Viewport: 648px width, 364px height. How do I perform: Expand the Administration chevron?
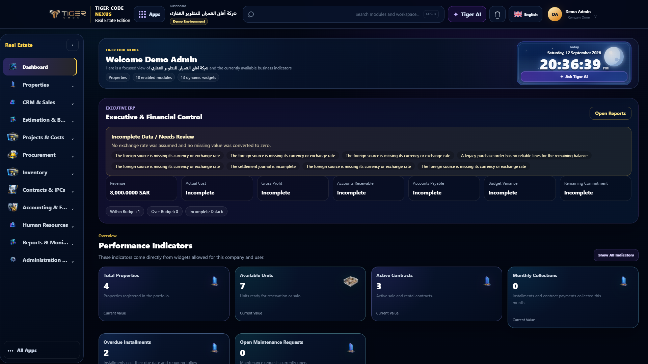73,262
